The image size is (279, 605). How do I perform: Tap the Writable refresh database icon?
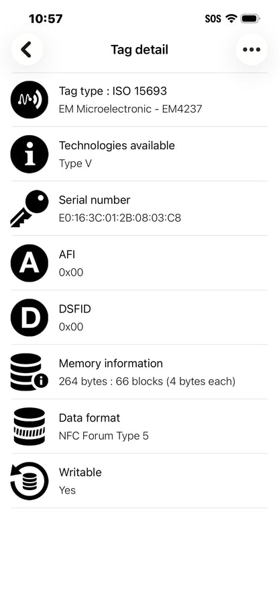(30, 481)
